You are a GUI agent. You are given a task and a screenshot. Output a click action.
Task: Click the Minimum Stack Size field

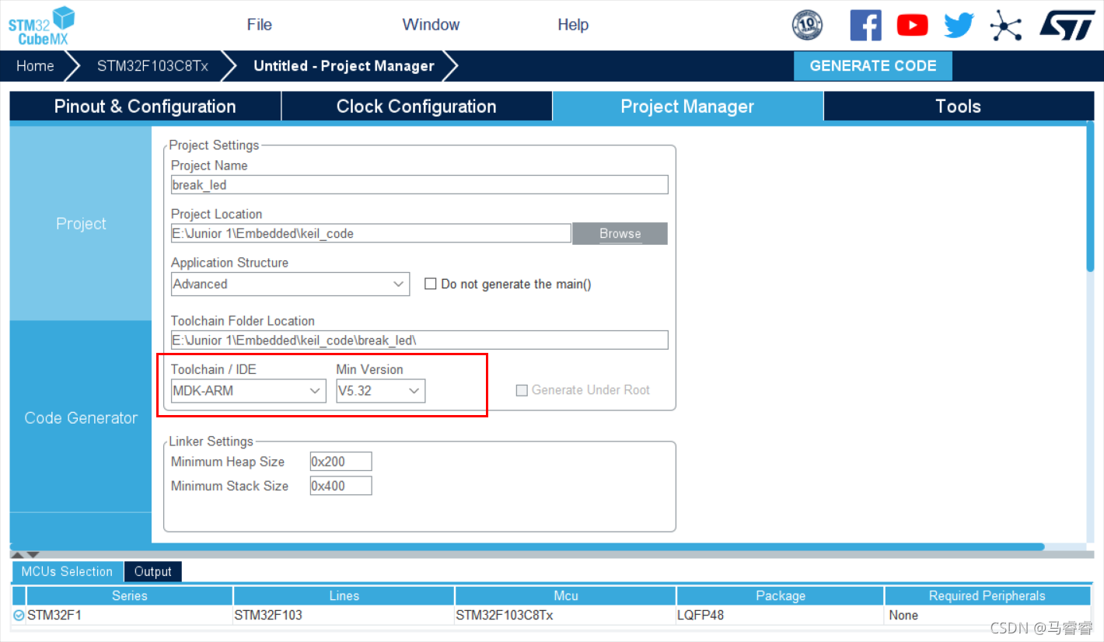point(341,486)
